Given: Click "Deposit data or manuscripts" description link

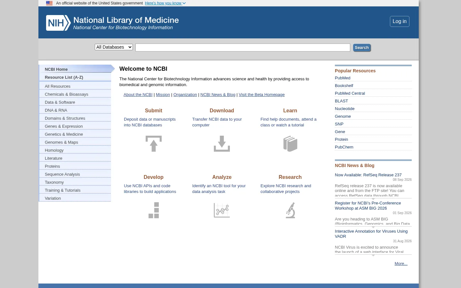Looking at the screenshot, I should [x=150, y=122].
